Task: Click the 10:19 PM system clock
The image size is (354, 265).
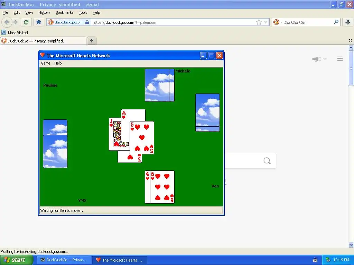Action: 341,260
